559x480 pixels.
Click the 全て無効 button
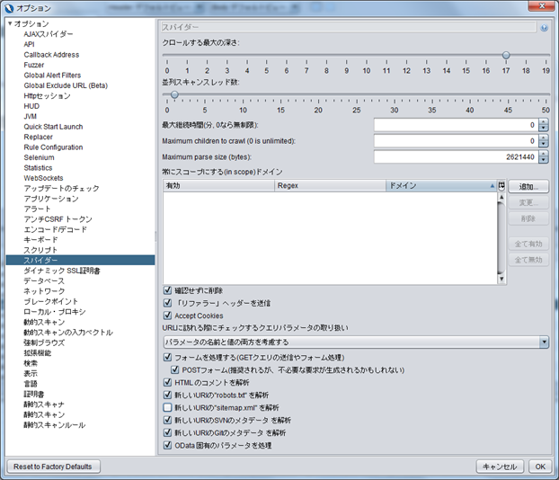[x=528, y=260]
